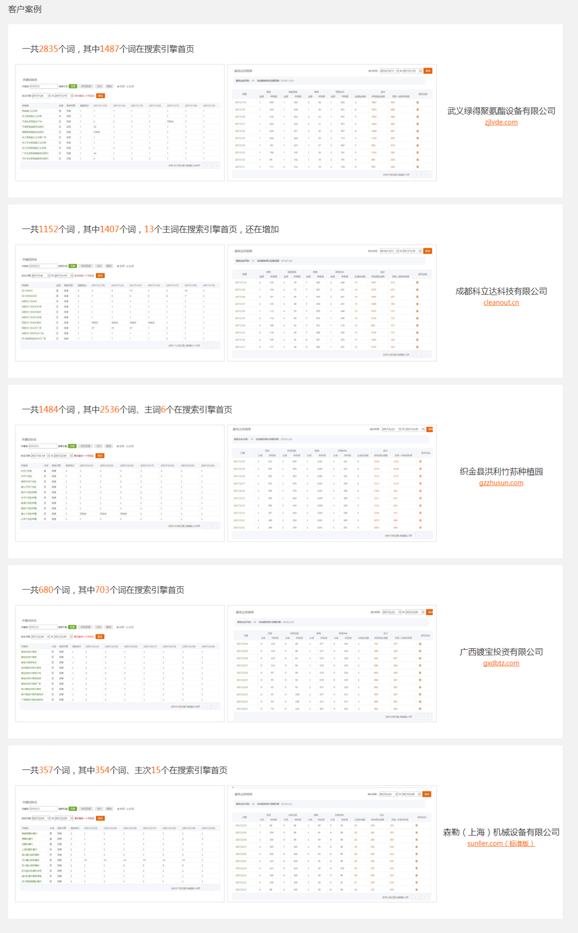Click orange icon in first row of sunller report
This screenshot has width=578, height=933.
coord(416,825)
